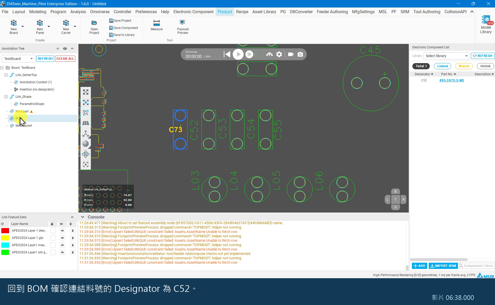Collapse the Link_GerberTop tree node
The height and width of the screenshot is (305, 495).
pyautogui.click(x=6, y=75)
